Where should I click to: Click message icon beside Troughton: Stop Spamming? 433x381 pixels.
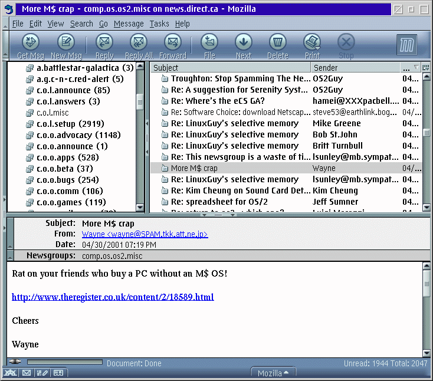pyautogui.click(x=165, y=78)
